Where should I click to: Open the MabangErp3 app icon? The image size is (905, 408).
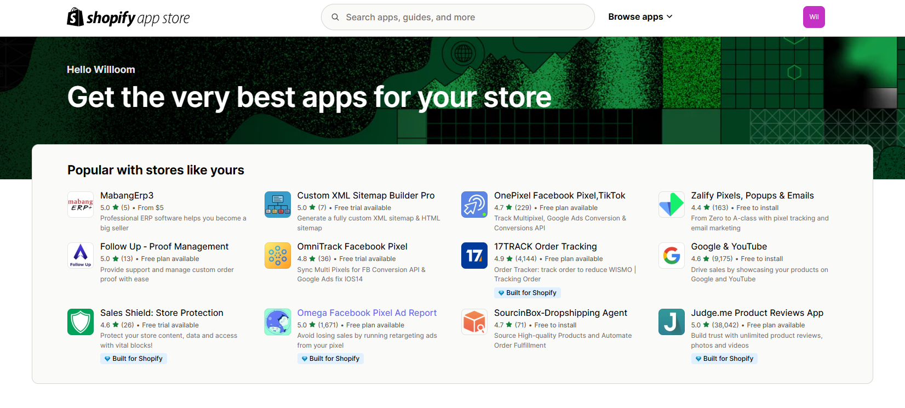pos(81,205)
